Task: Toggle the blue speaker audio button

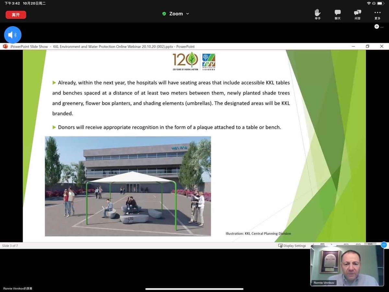Action: pos(13,35)
